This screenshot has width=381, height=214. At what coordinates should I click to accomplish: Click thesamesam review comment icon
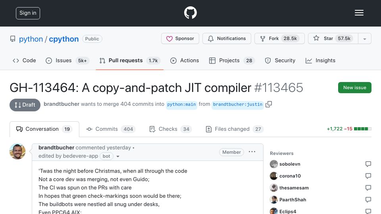(x=368, y=188)
